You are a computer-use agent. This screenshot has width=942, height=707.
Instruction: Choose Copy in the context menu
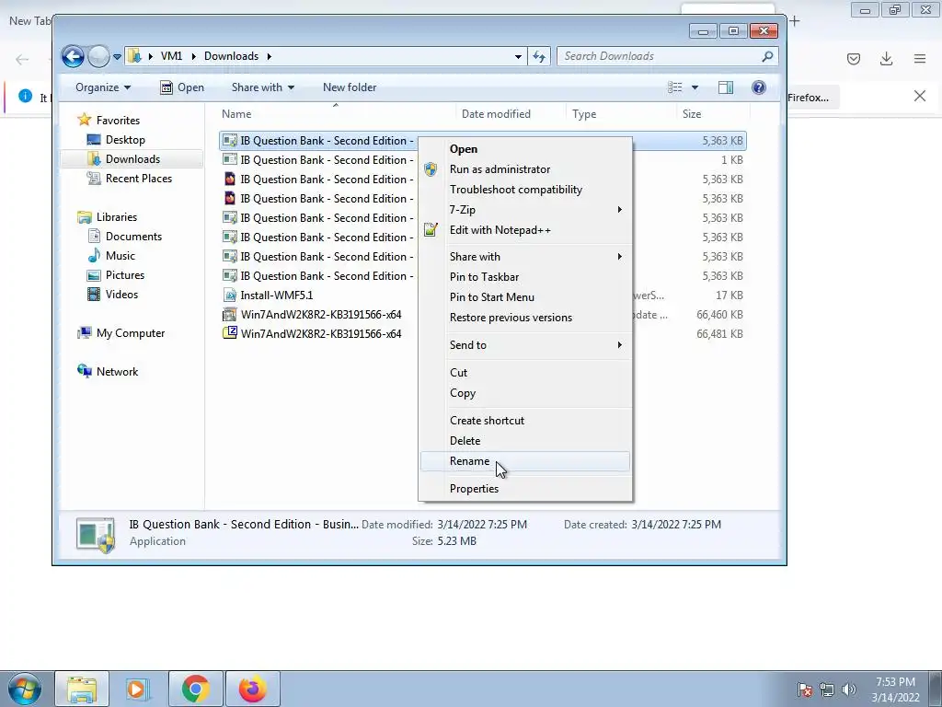[x=525, y=393]
